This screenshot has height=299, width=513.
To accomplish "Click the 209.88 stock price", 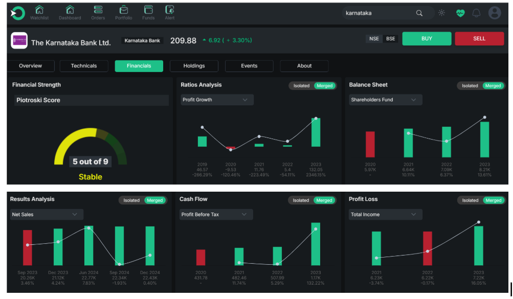I will [183, 40].
